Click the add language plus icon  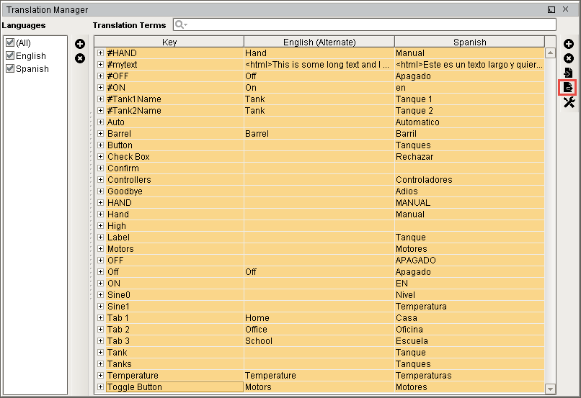[80, 45]
